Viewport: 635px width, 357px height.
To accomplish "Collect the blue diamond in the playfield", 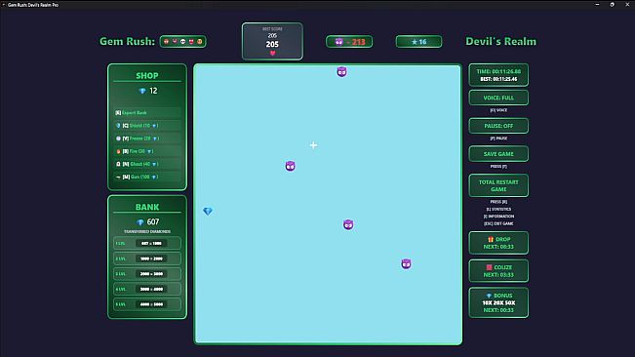I will 208,212.
